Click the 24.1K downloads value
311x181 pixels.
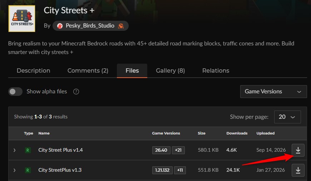point(233,170)
